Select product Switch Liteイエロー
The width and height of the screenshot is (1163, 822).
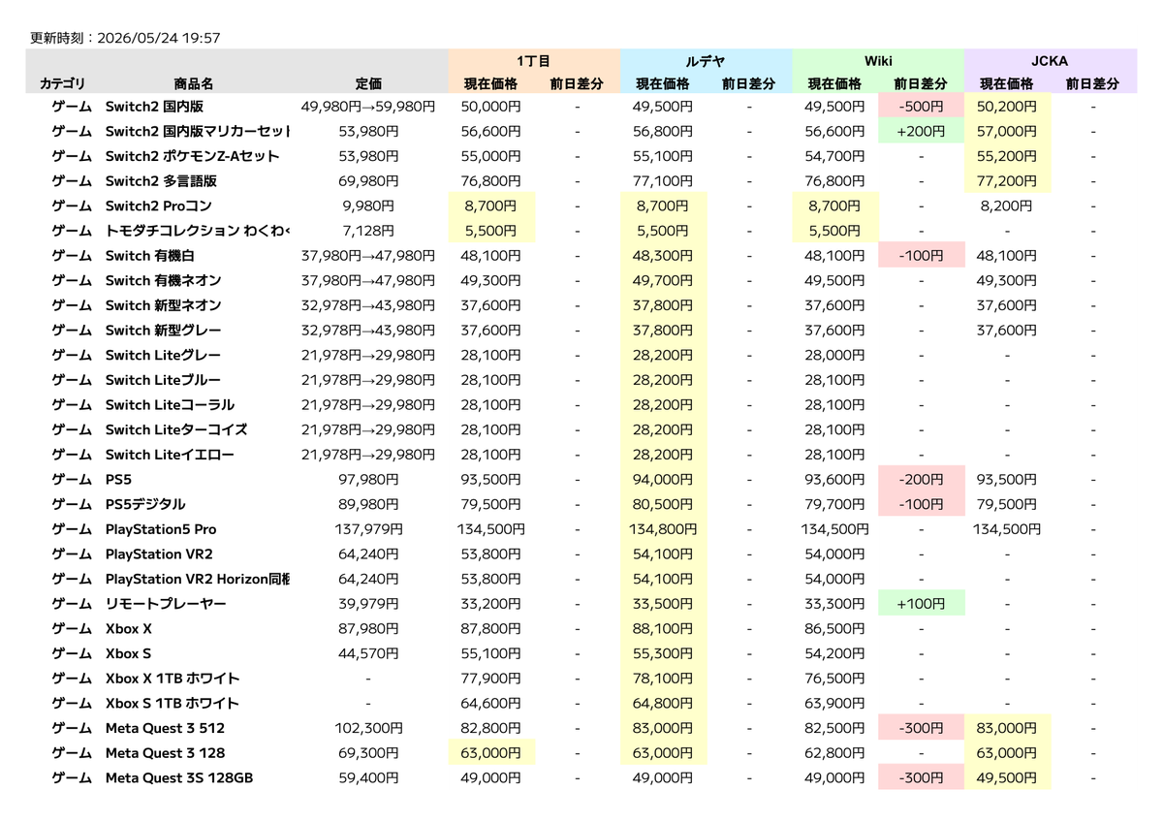tap(170, 455)
